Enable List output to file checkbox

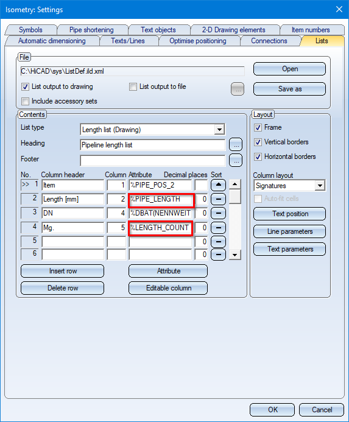pos(133,86)
